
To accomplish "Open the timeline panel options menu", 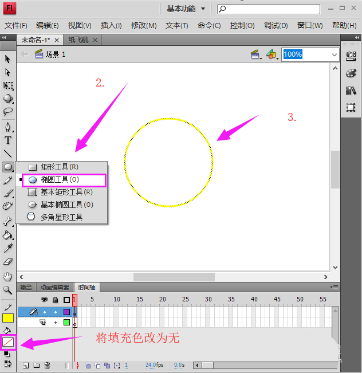I will coord(334,288).
